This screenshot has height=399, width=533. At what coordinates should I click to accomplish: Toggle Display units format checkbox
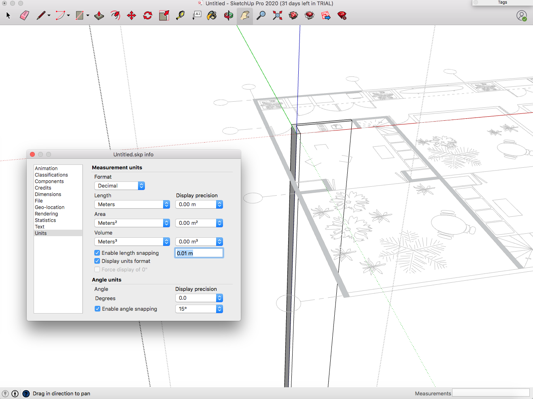pyautogui.click(x=97, y=261)
